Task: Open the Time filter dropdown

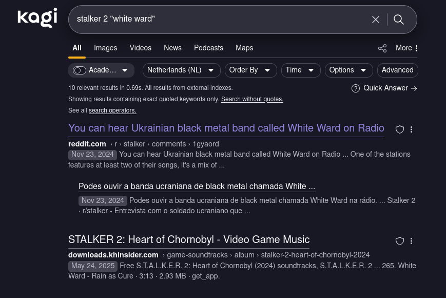Action: 300,70
